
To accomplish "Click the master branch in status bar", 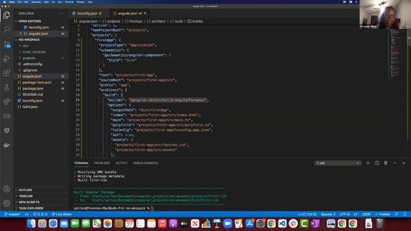I will point(12,214).
